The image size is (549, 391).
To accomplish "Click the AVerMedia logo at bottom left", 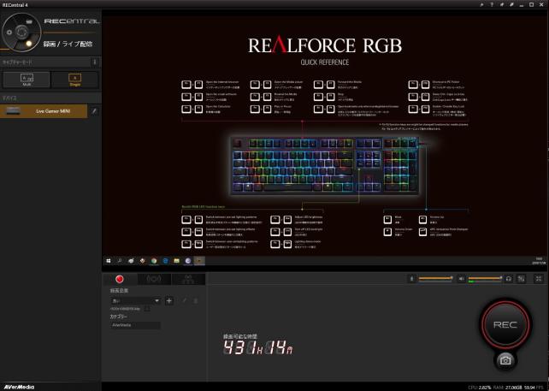I will click(x=20, y=387).
